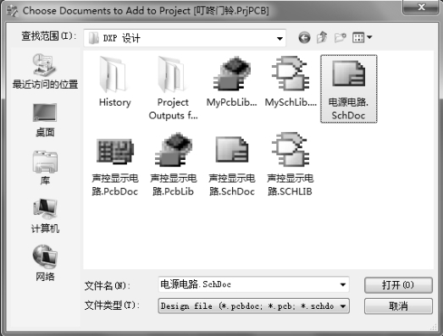443x336 pixels.
Task: Click the back navigation arrow icon
Action: tap(304, 37)
